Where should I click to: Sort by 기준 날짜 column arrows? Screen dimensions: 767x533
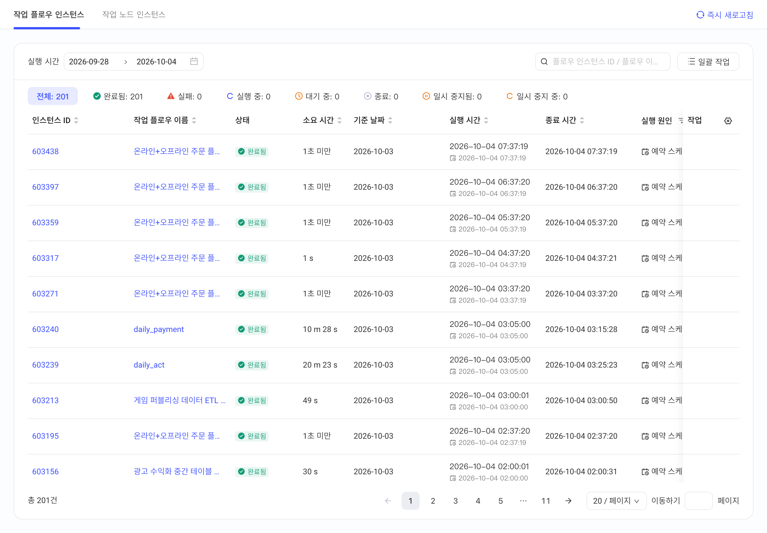[x=390, y=120]
